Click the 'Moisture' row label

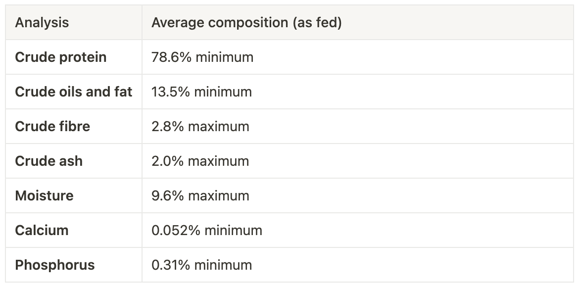tap(44, 196)
